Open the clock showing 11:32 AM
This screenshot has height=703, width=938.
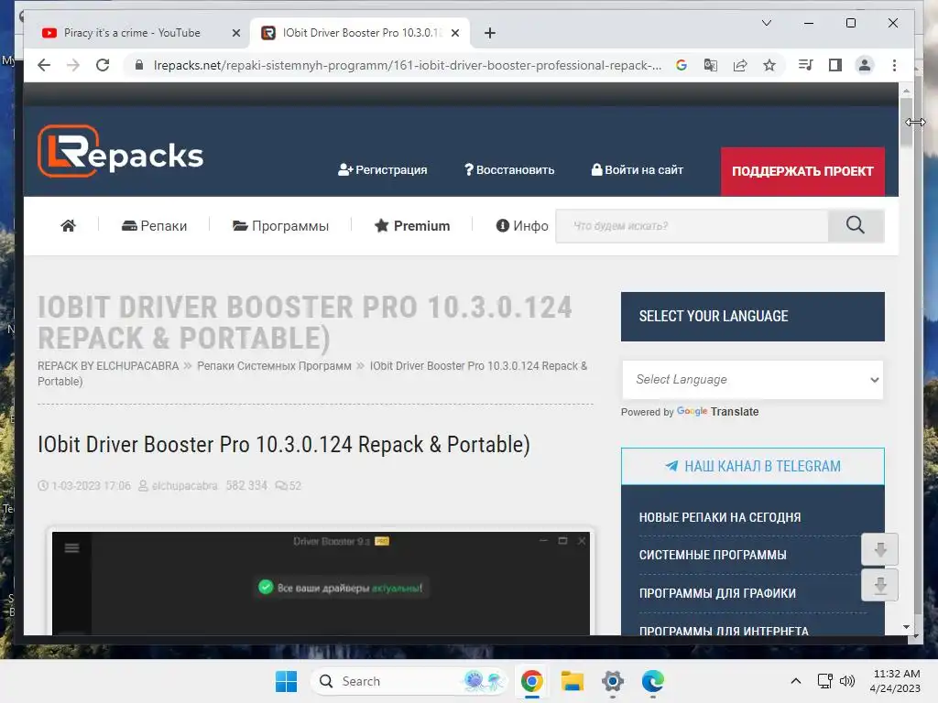pyautogui.click(x=896, y=681)
